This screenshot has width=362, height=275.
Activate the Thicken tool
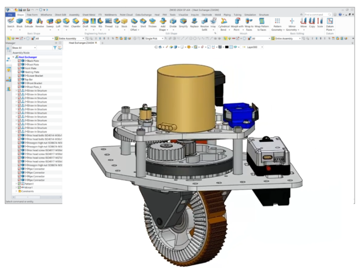click(x=152, y=23)
